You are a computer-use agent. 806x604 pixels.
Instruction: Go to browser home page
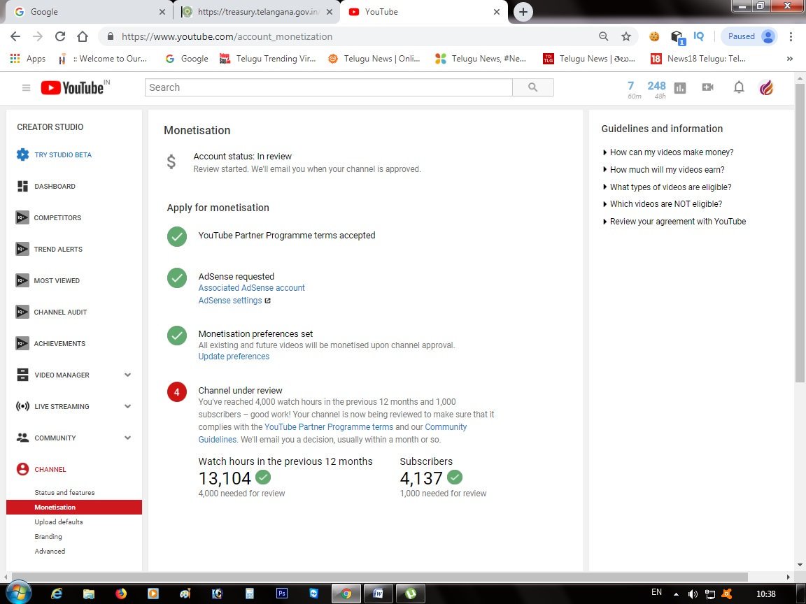click(x=83, y=36)
